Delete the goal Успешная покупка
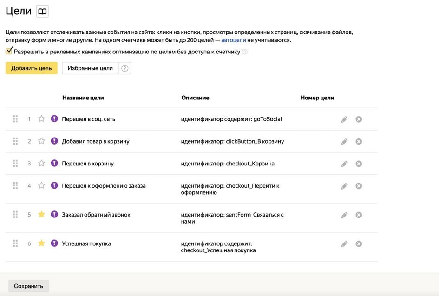Image resolution: width=439 pixels, height=296 pixels. point(359,244)
